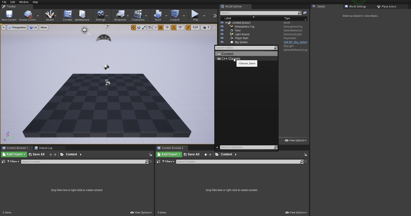The width and height of the screenshot is (411, 216).
Task: Open the Perspective view mode menu
Action: pos(17,27)
